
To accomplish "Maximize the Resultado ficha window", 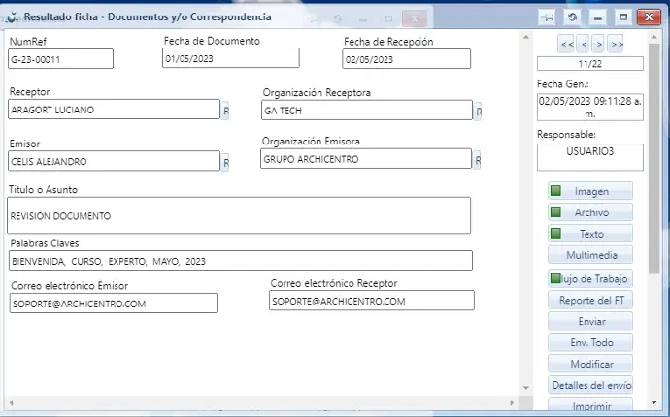I will click(623, 17).
